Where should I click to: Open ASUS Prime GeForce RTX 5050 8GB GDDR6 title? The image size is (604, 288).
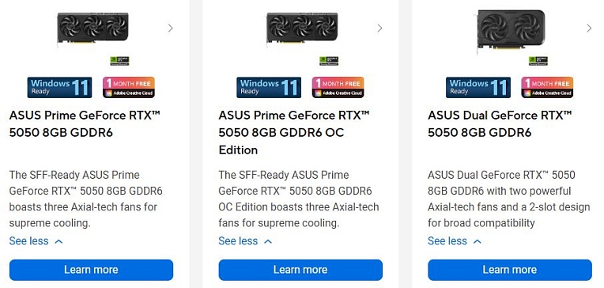click(x=85, y=123)
